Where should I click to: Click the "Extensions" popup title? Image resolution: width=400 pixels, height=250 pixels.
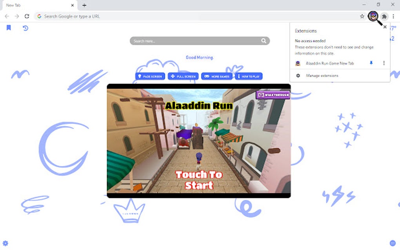305,31
